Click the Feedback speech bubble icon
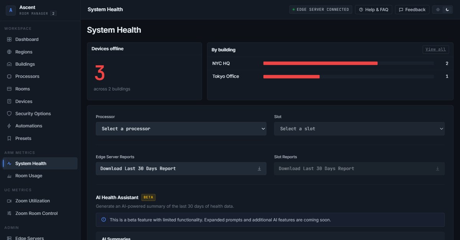Image resolution: width=460 pixels, height=240 pixels. 401,10
